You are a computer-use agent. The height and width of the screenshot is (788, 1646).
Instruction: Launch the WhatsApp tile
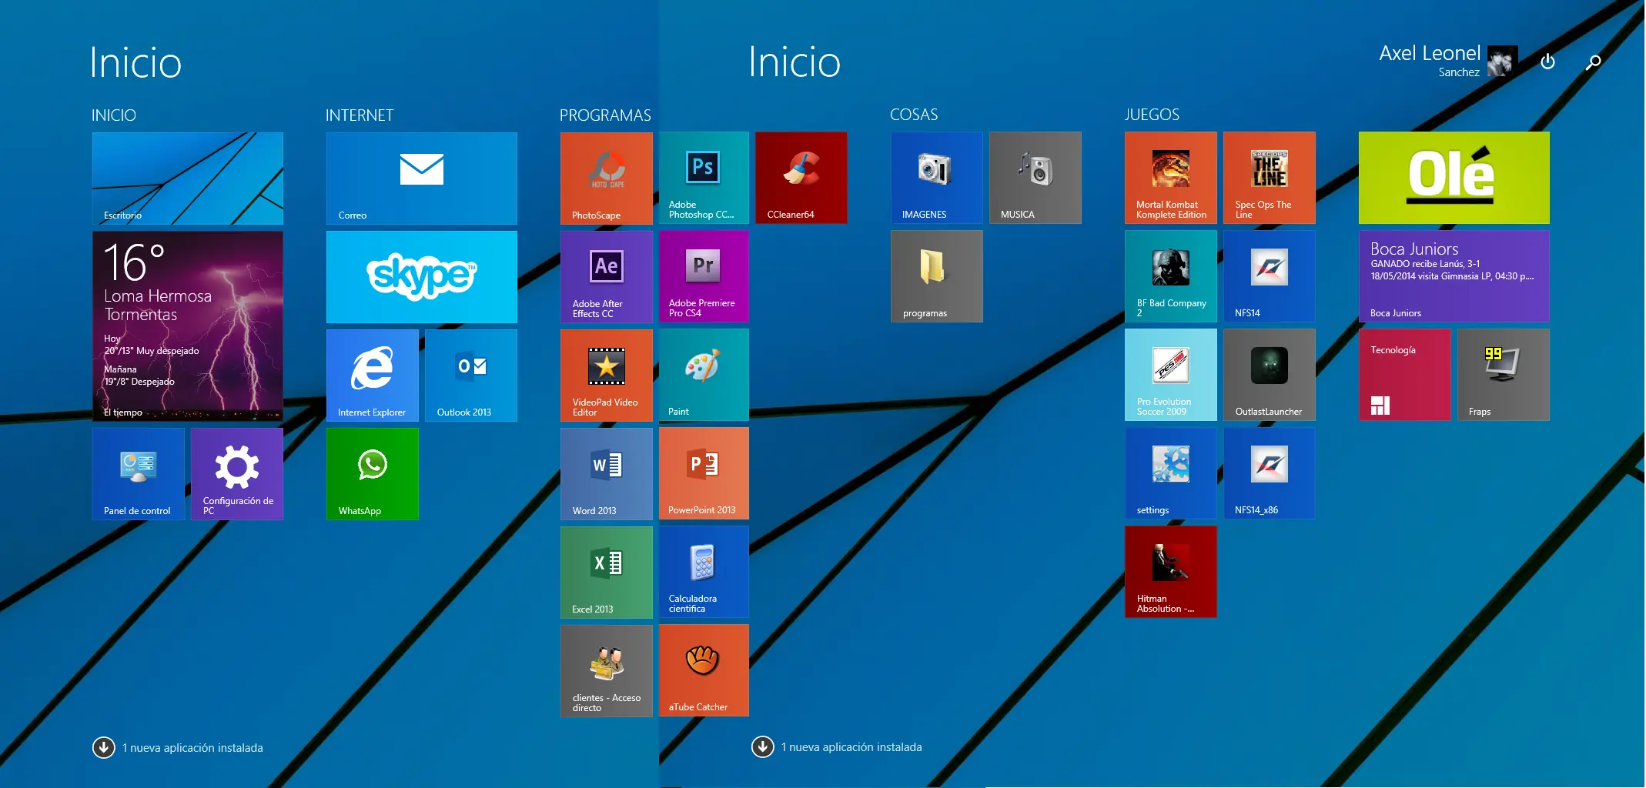point(373,474)
